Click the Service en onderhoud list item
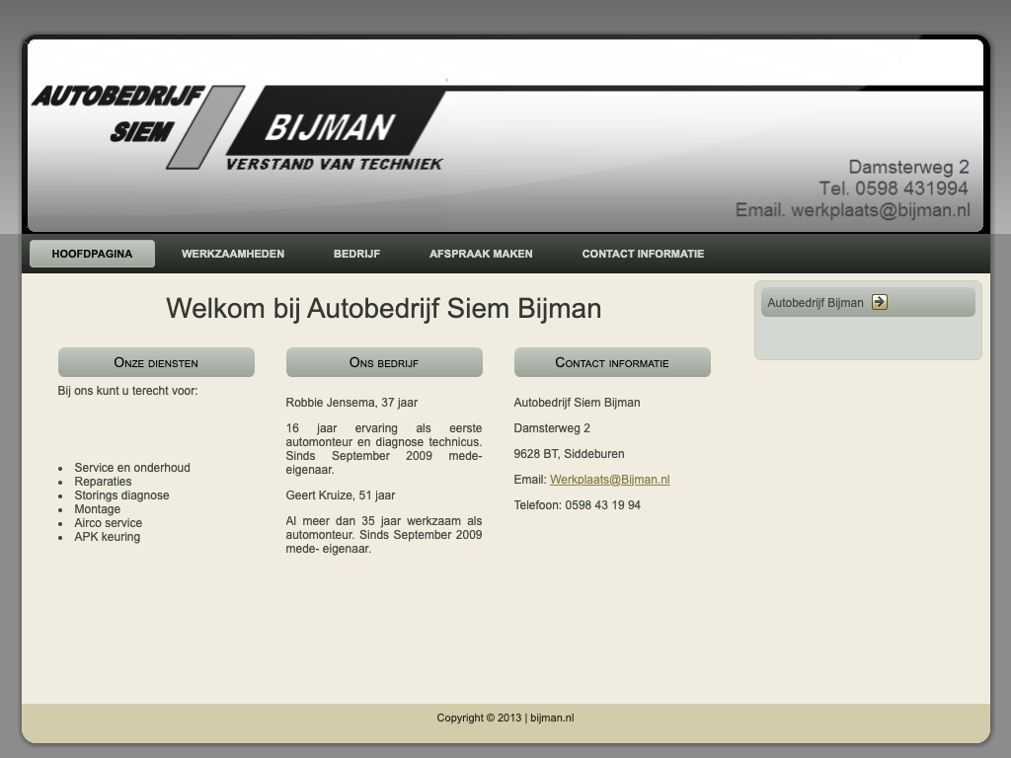The image size is (1011, 758). pyautogui.click(x=132, y=468)
